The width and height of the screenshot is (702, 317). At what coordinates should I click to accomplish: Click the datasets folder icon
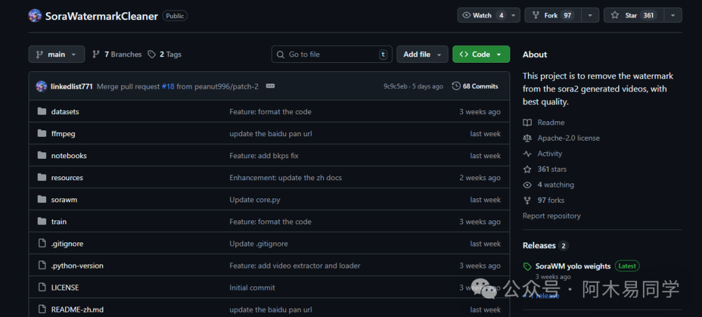(42, 112)
